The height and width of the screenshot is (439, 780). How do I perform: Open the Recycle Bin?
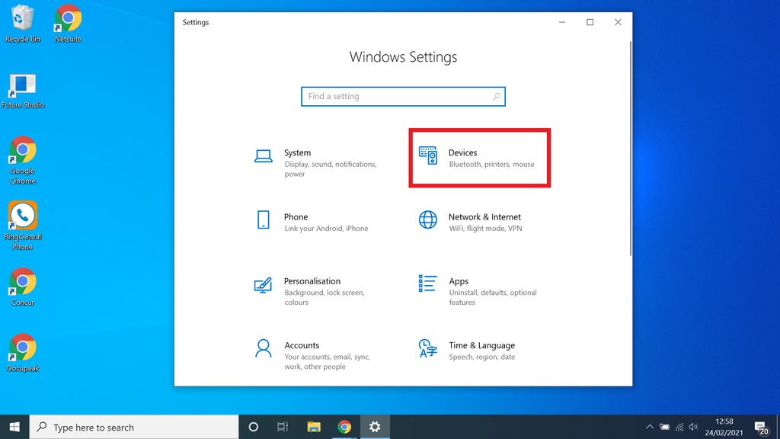click(22, 17)
